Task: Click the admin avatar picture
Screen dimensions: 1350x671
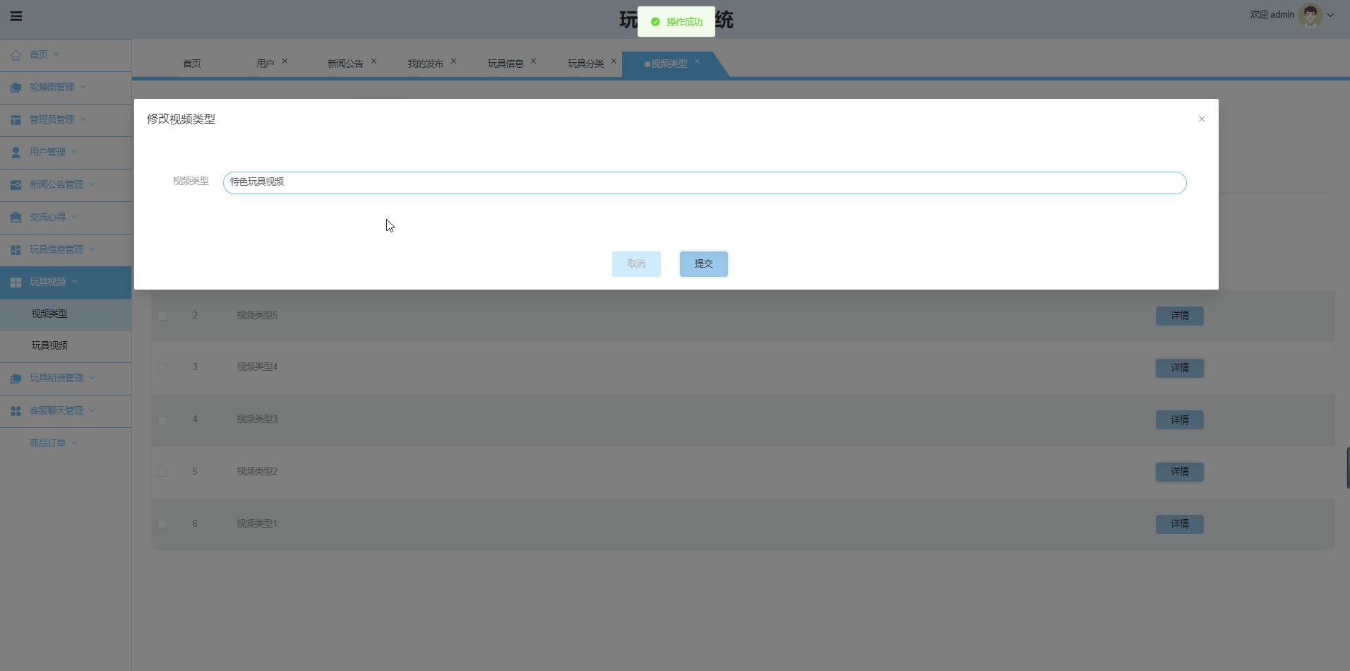Action: click(x=1310, y=15)
